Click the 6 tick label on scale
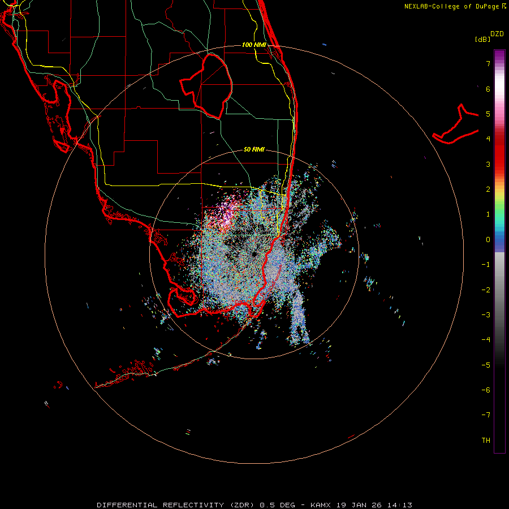 click(488, 89)
